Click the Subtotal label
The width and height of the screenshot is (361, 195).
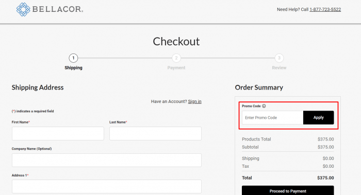point(250,147)
